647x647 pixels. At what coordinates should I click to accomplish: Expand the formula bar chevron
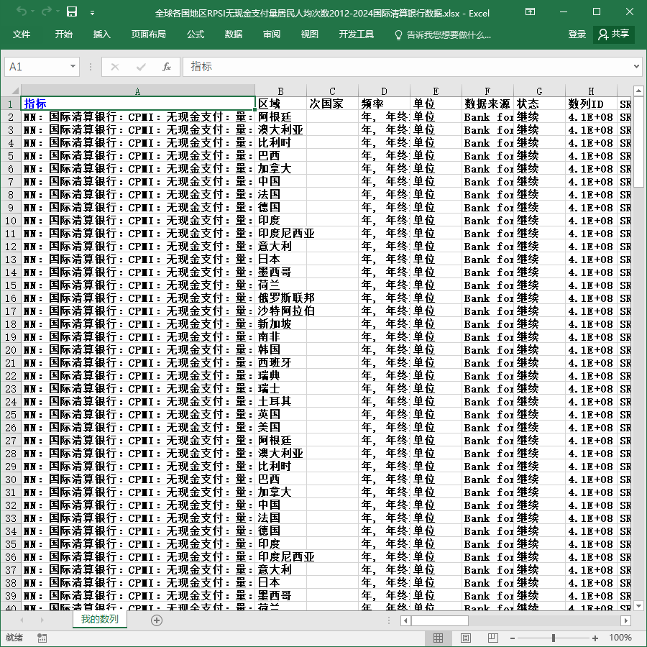(636, 66)
